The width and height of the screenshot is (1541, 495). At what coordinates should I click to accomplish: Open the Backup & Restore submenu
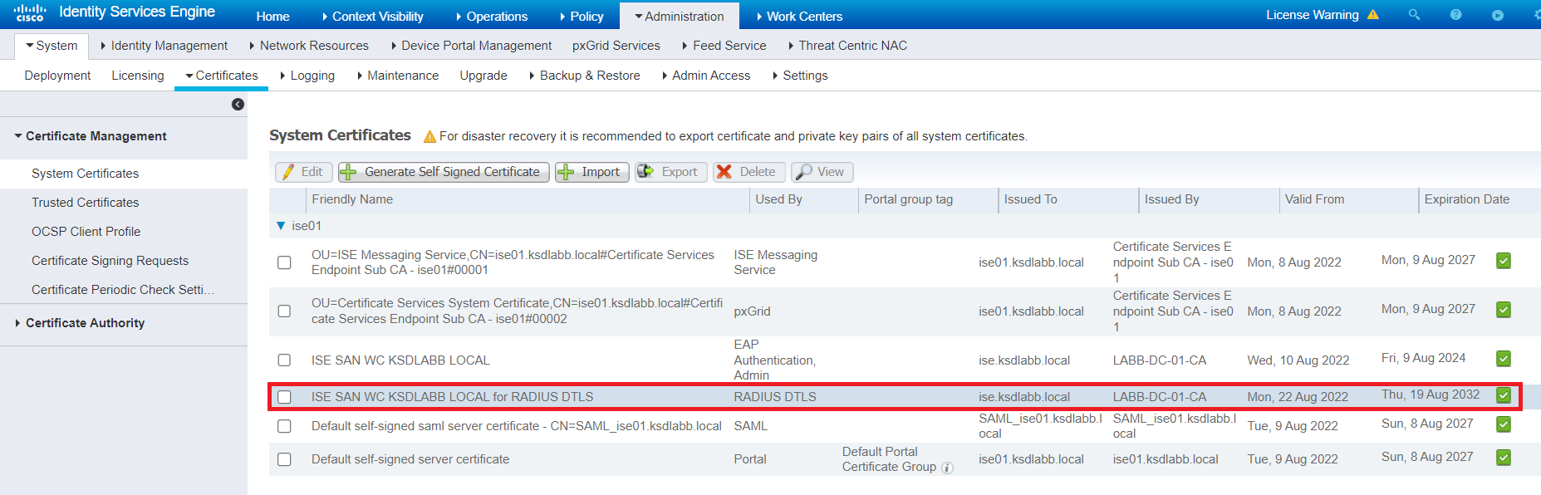(x=585, y=76)
